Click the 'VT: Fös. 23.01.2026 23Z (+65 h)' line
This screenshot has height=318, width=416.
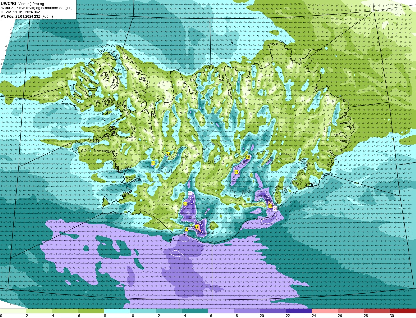point(27,16)
